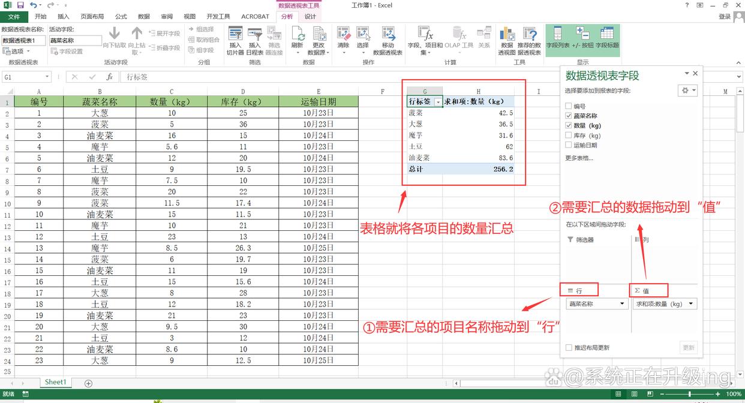Click the zoom in plus button
This screenshot has width=745, height=403.
coord(717,394)
